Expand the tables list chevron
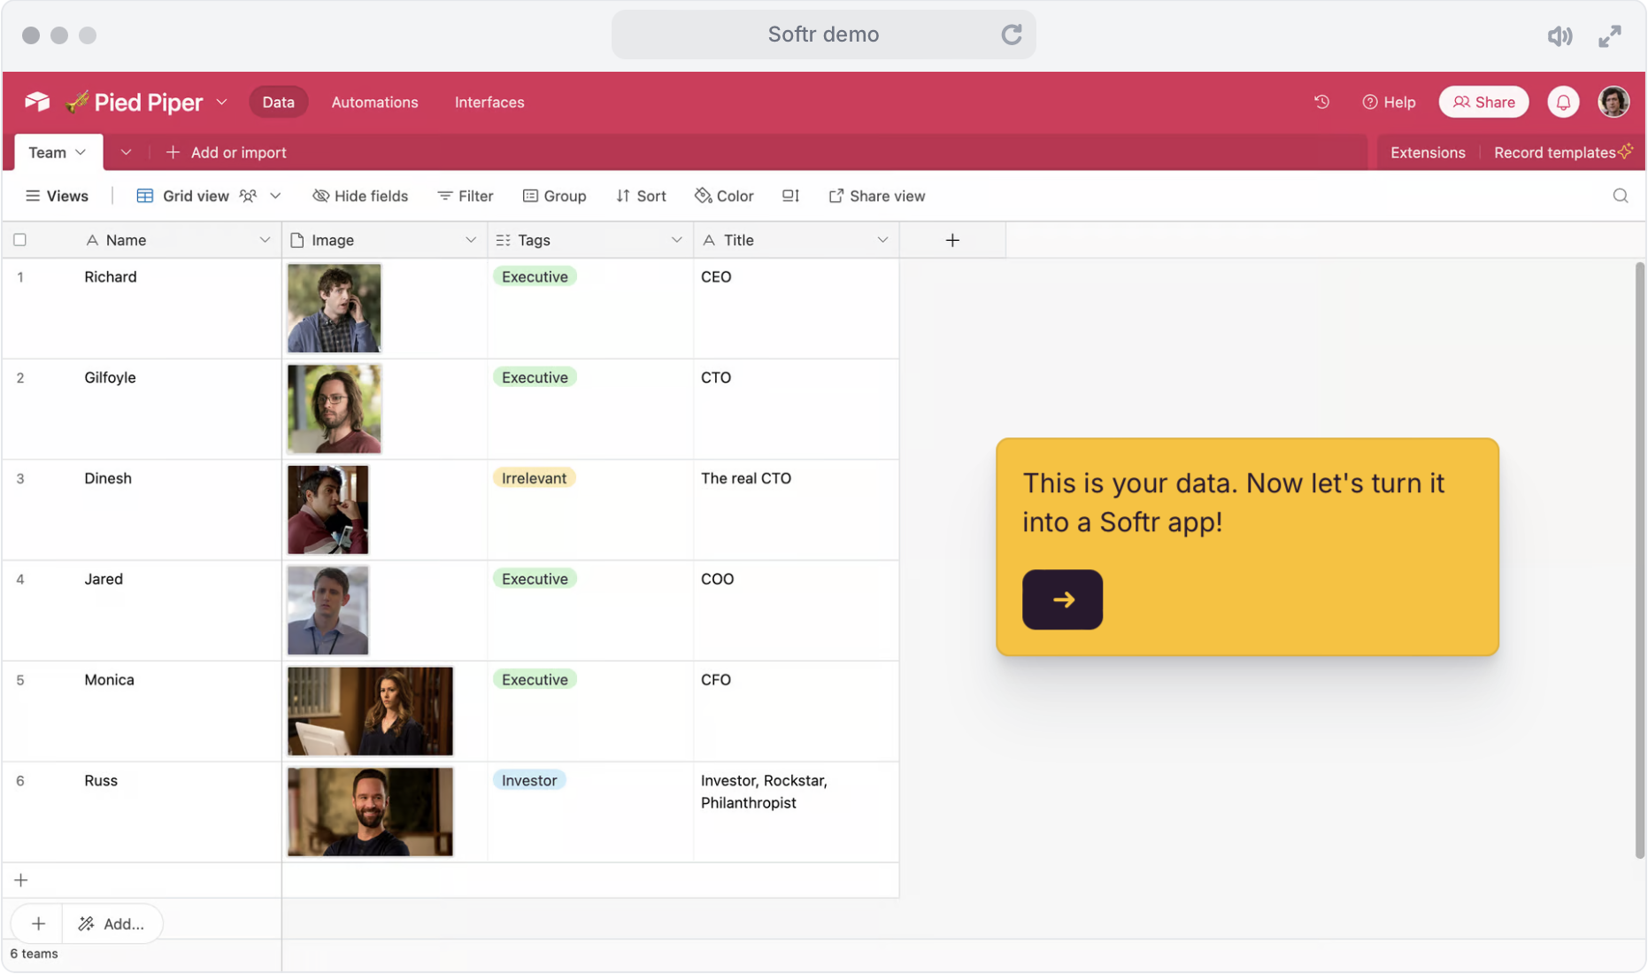1648x974 pixels. click(x=126, y=152)
